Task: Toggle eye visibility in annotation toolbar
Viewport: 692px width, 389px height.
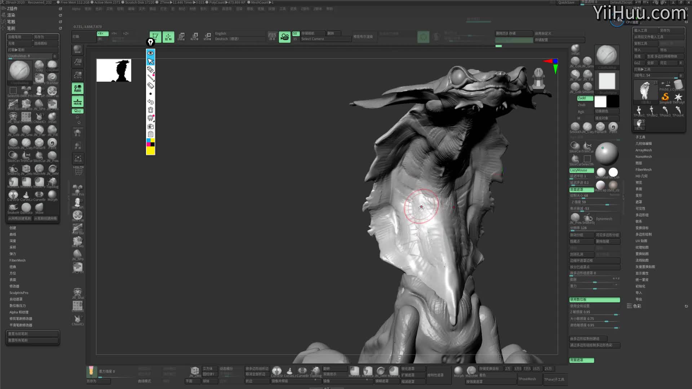Action: click(151, 53)
